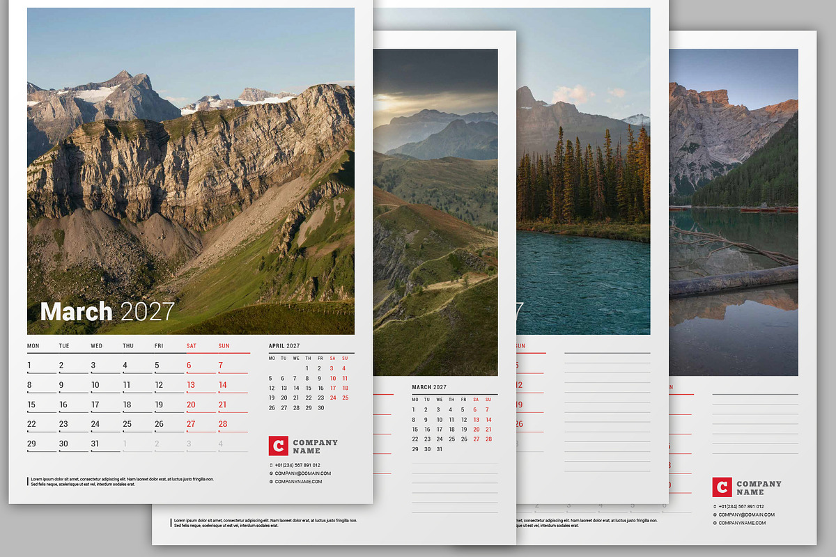Click the 'APRIL 2027' mini calendar heading

[x=284, y=346]
